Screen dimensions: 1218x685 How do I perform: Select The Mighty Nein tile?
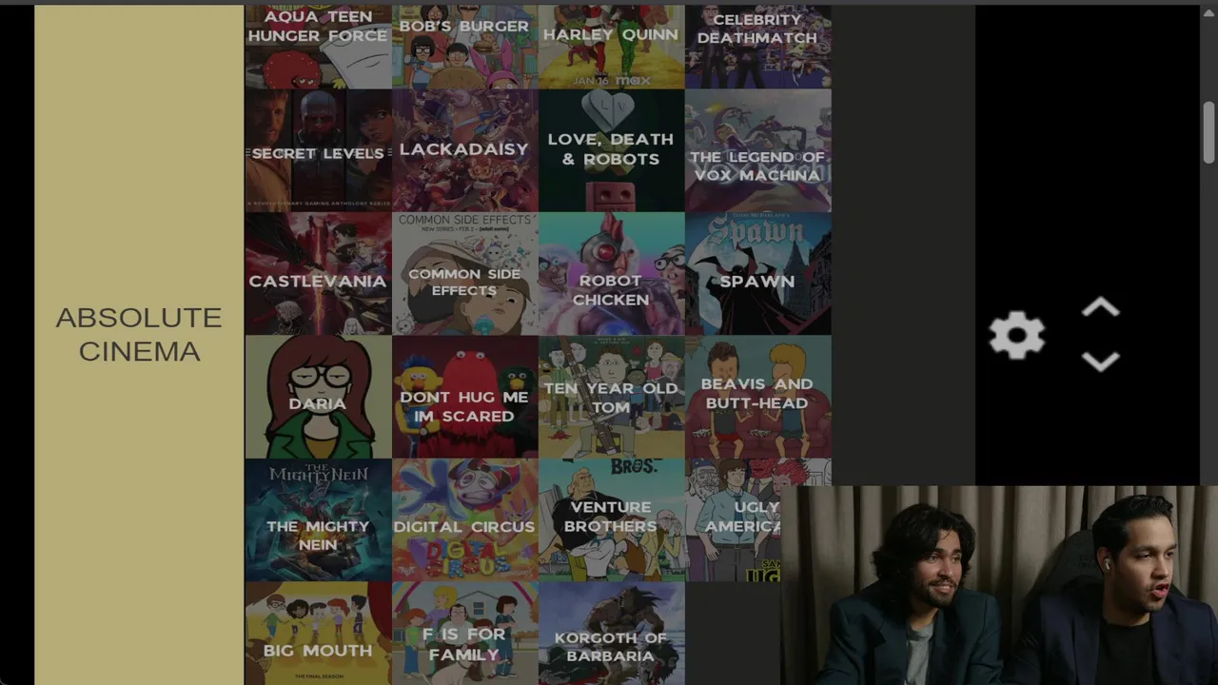[x=318, y=520]
